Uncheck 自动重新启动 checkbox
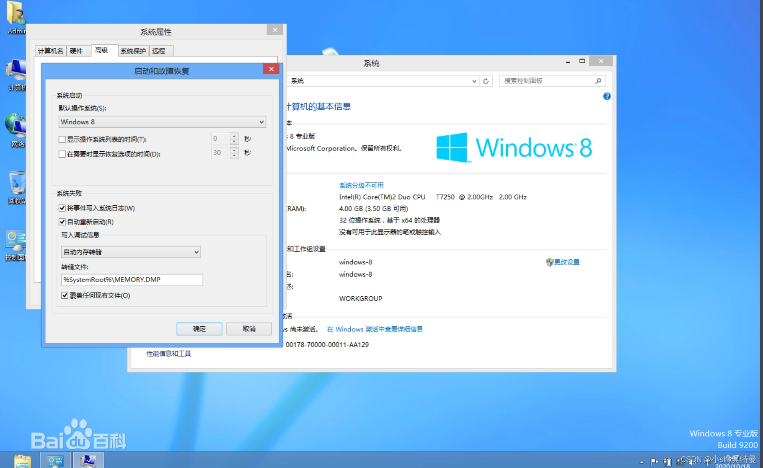 point(62,222)
